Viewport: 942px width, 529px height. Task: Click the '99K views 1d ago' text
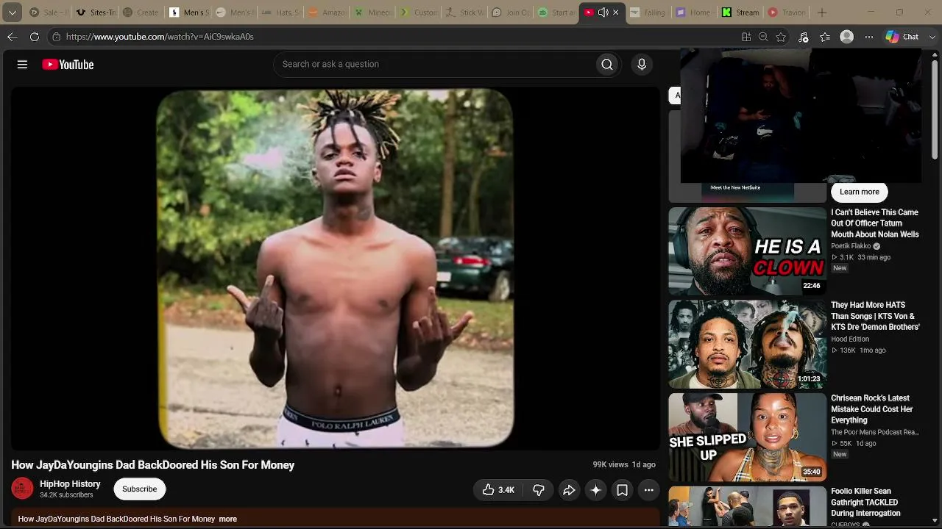tap(624, 465)
